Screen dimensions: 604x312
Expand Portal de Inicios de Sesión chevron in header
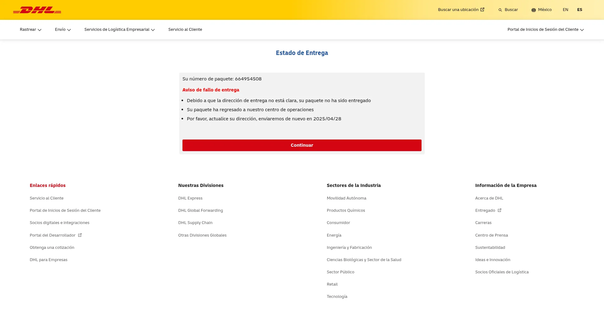[582, 30]
